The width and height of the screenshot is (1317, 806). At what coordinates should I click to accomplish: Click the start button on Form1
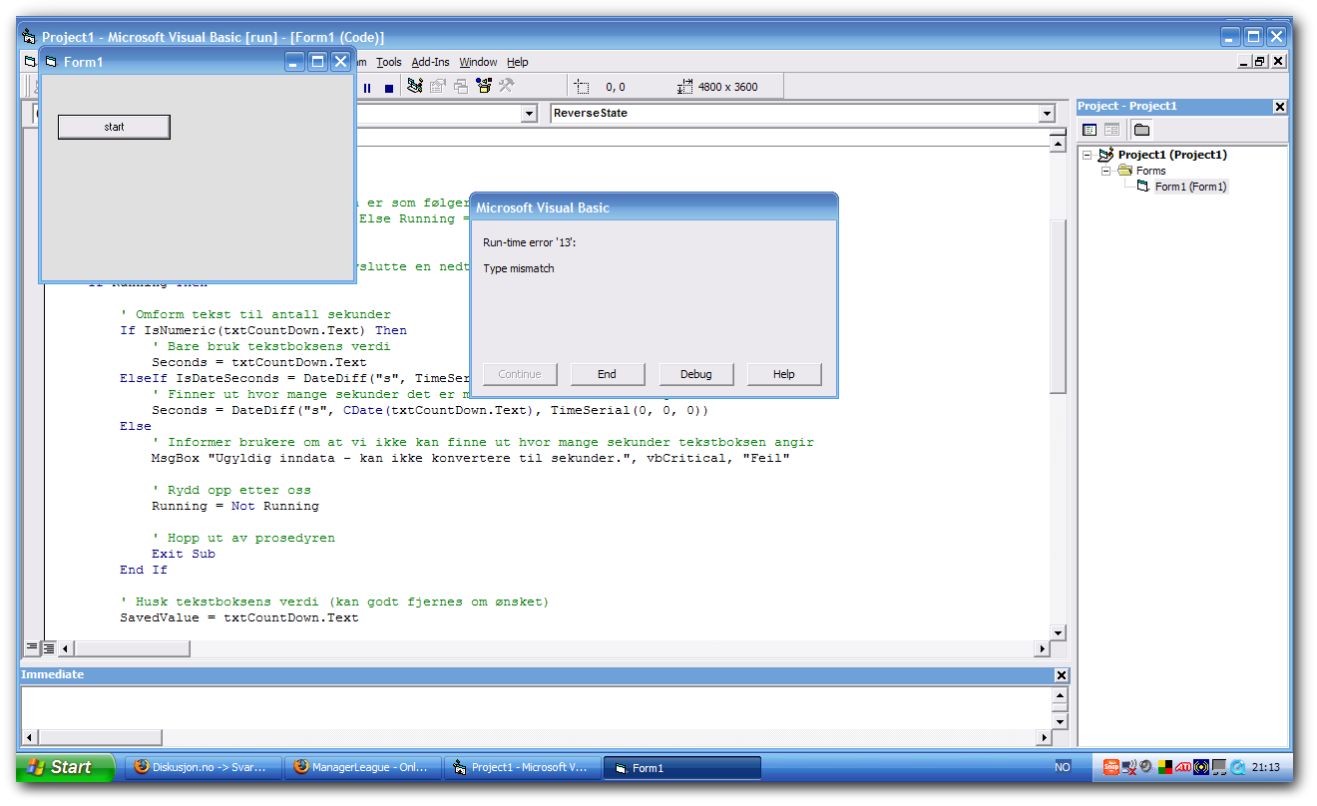[x=114, y=127]
